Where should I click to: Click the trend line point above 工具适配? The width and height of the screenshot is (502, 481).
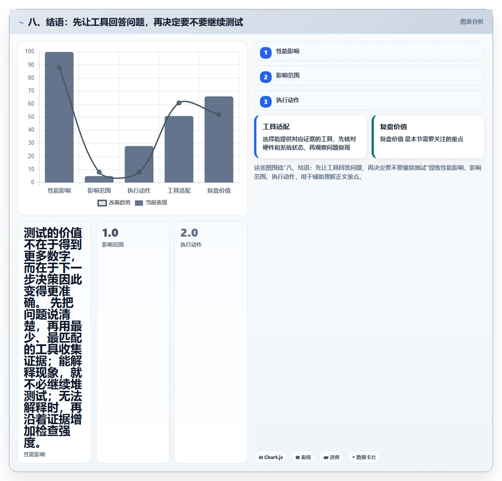[x=179, y=103]
